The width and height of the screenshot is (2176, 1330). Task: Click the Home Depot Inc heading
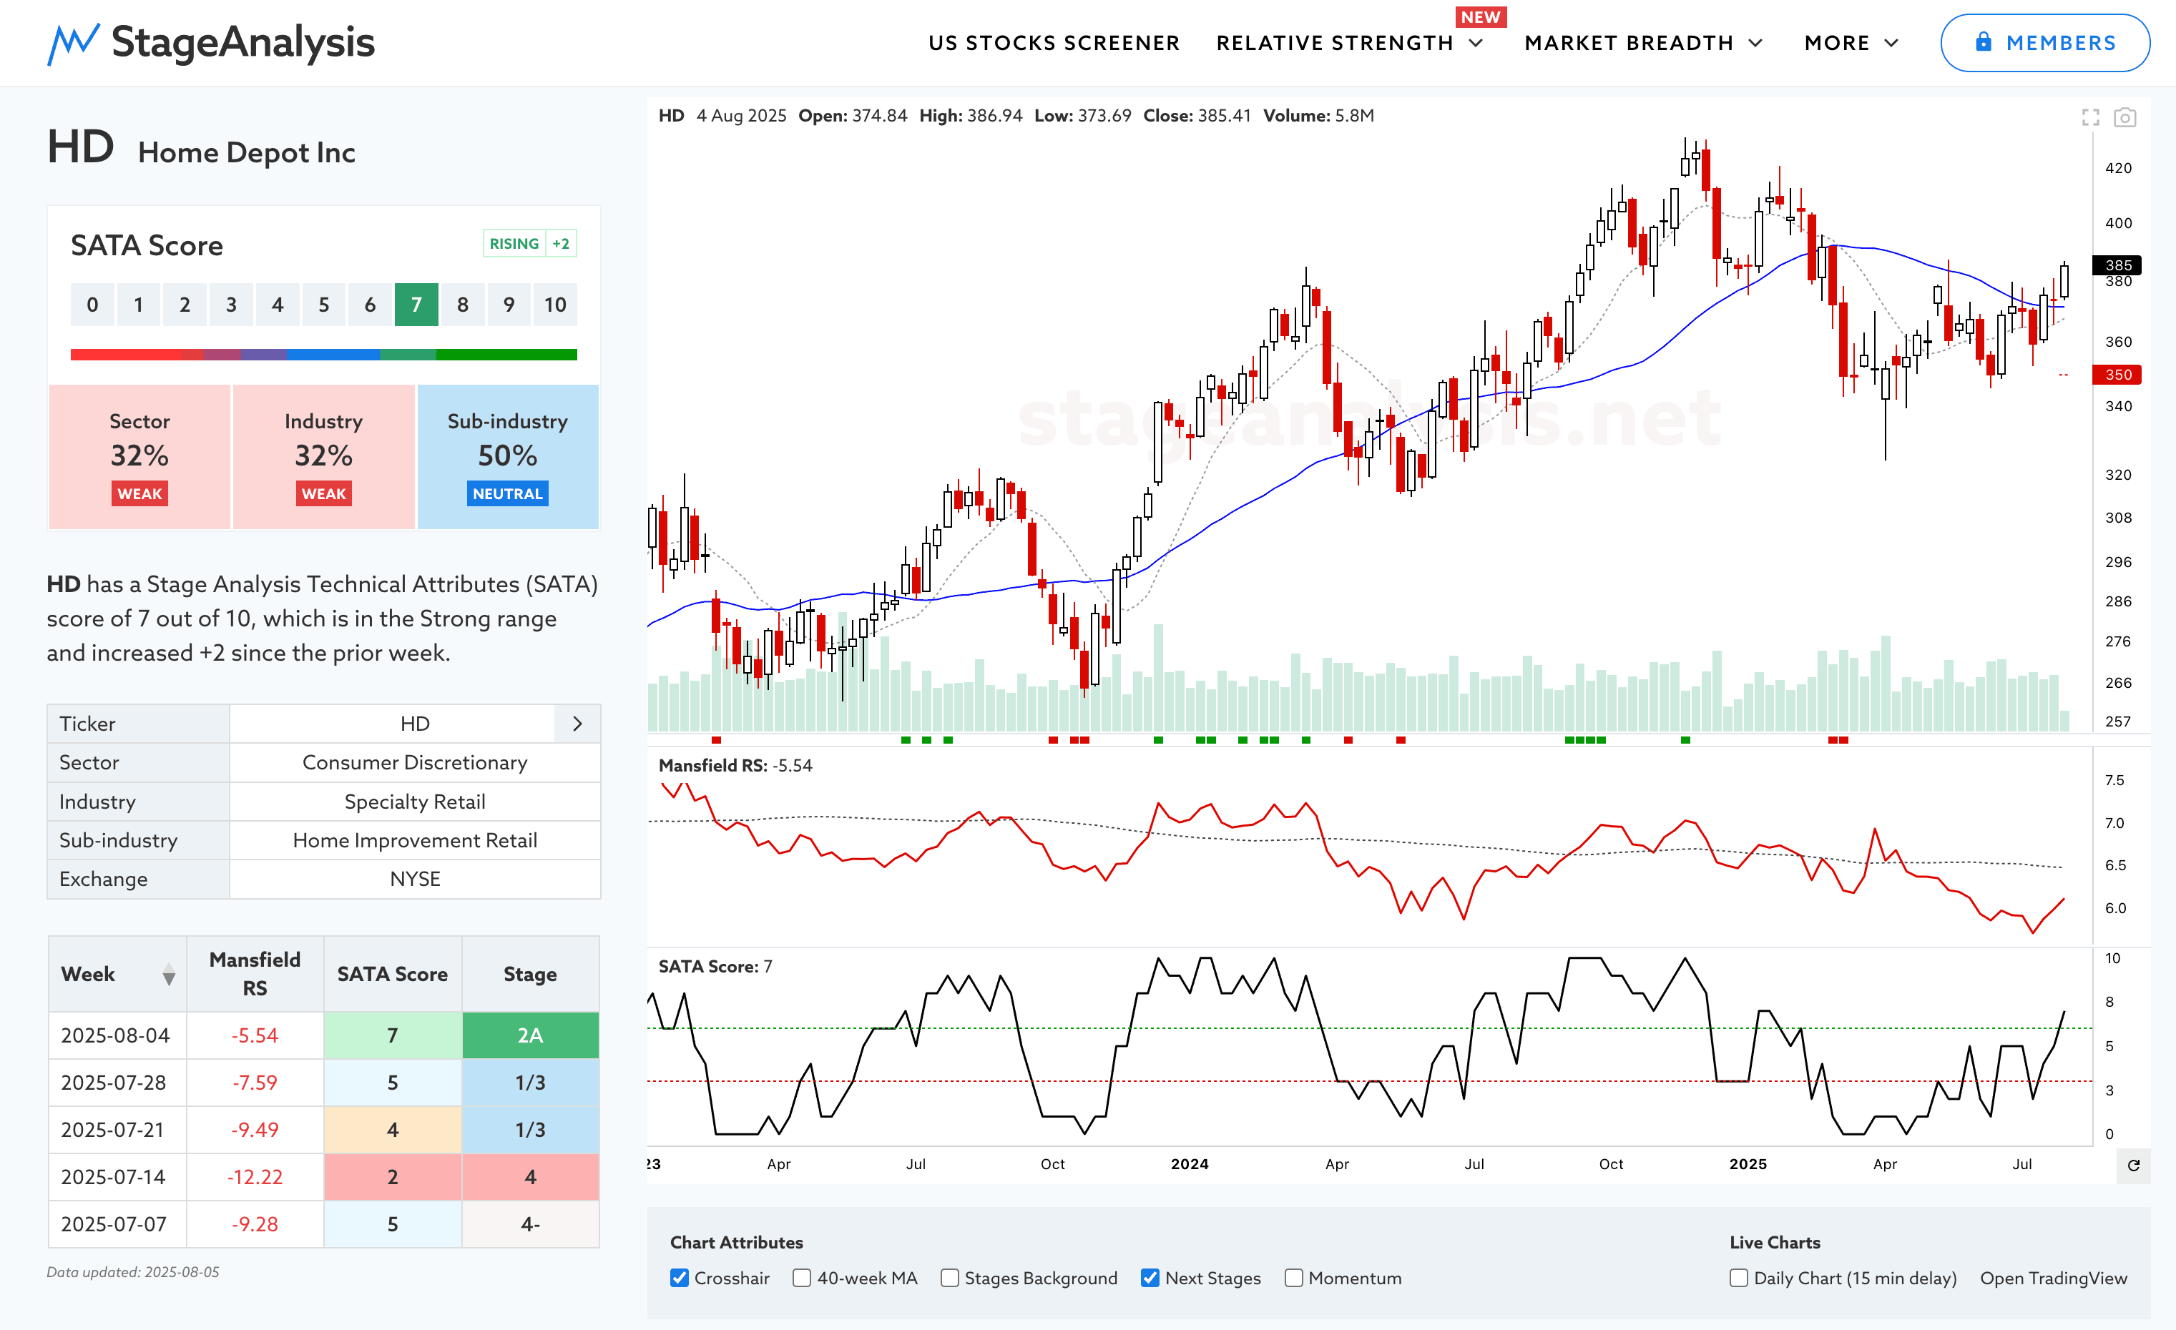(x=246, y=153)
